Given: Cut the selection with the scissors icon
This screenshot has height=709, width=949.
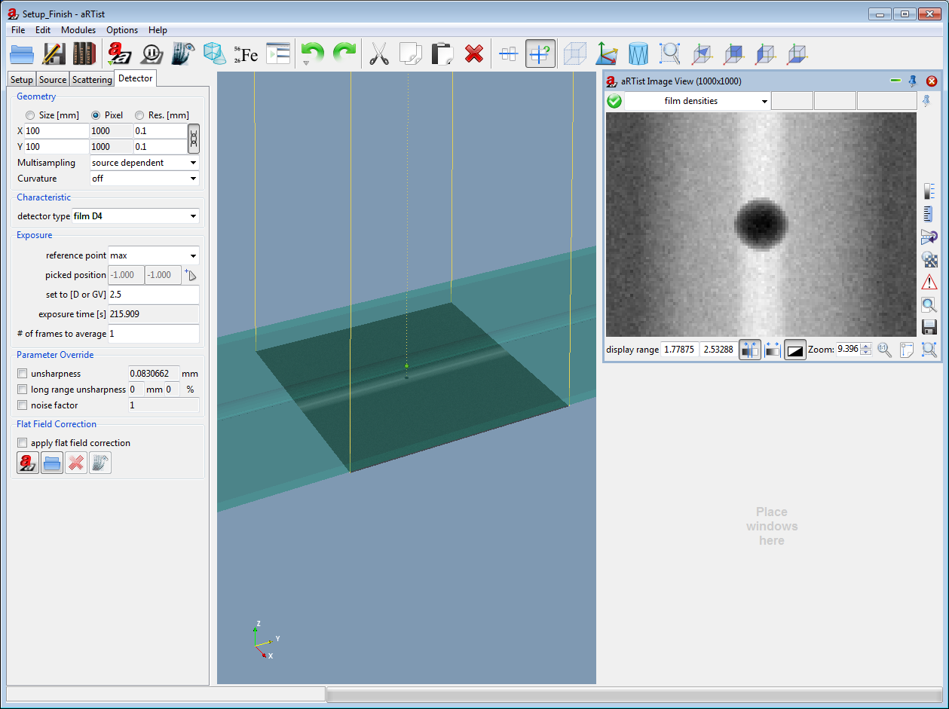Looking at the screenshot, I should [x=379, y=54].
